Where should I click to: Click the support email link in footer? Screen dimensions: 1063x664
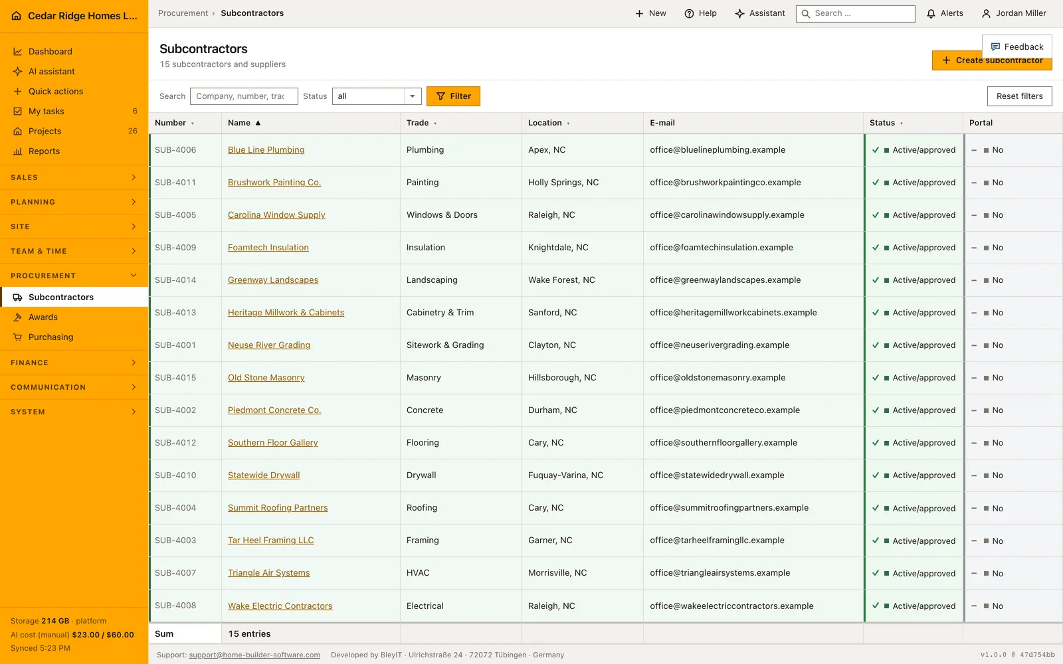pyautogui.click(x=254, y=655)
